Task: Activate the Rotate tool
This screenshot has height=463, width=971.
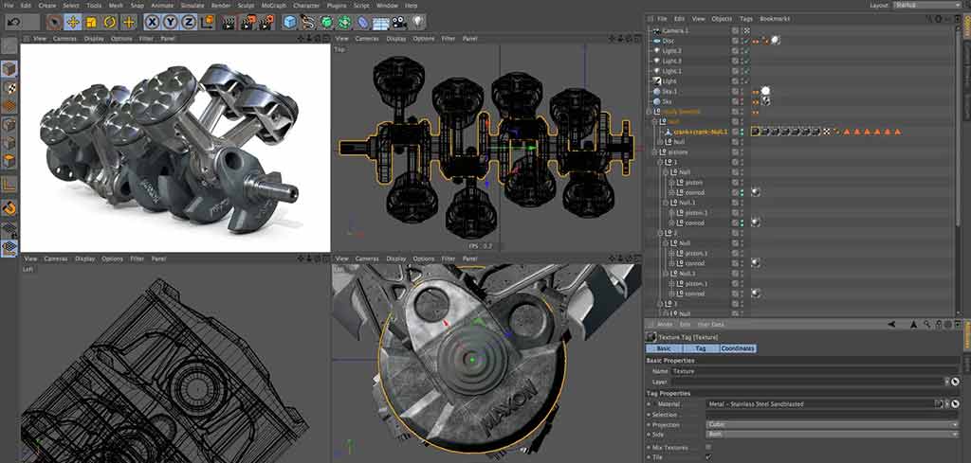Action: (x=110, y=23)
